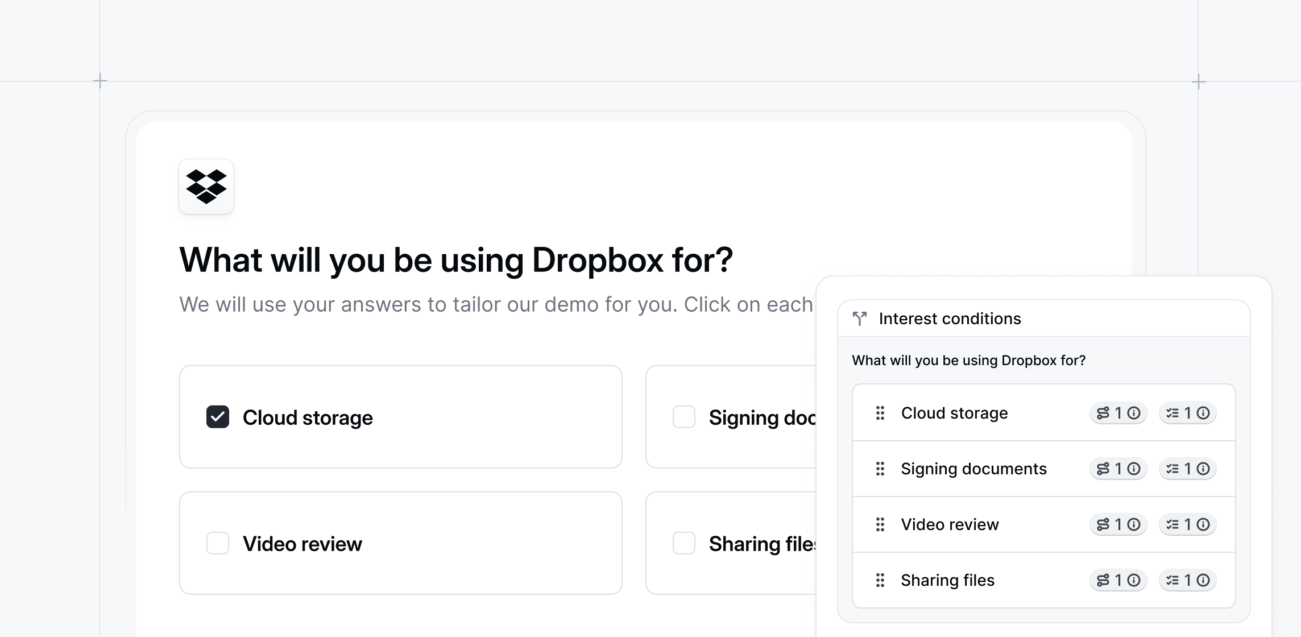Screen dimensions: 1301x637
Task: Select the Video review condition row
Action: (1044, 524)
